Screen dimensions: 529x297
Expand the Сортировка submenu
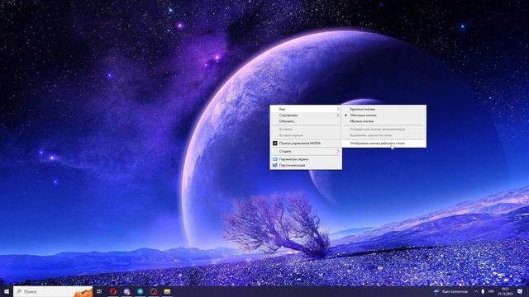click(x=306, y=115)
